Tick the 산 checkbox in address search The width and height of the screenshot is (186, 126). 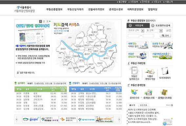(170, 31)
